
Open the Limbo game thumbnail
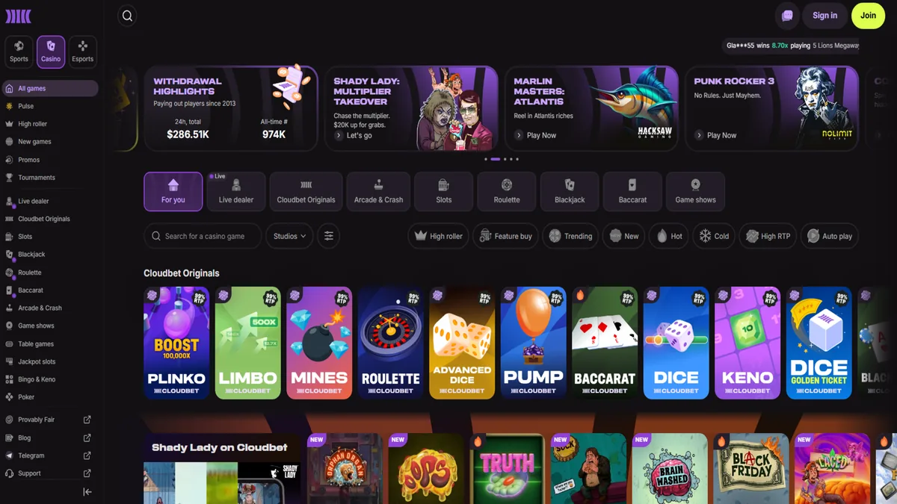click(x=248, y=343)
